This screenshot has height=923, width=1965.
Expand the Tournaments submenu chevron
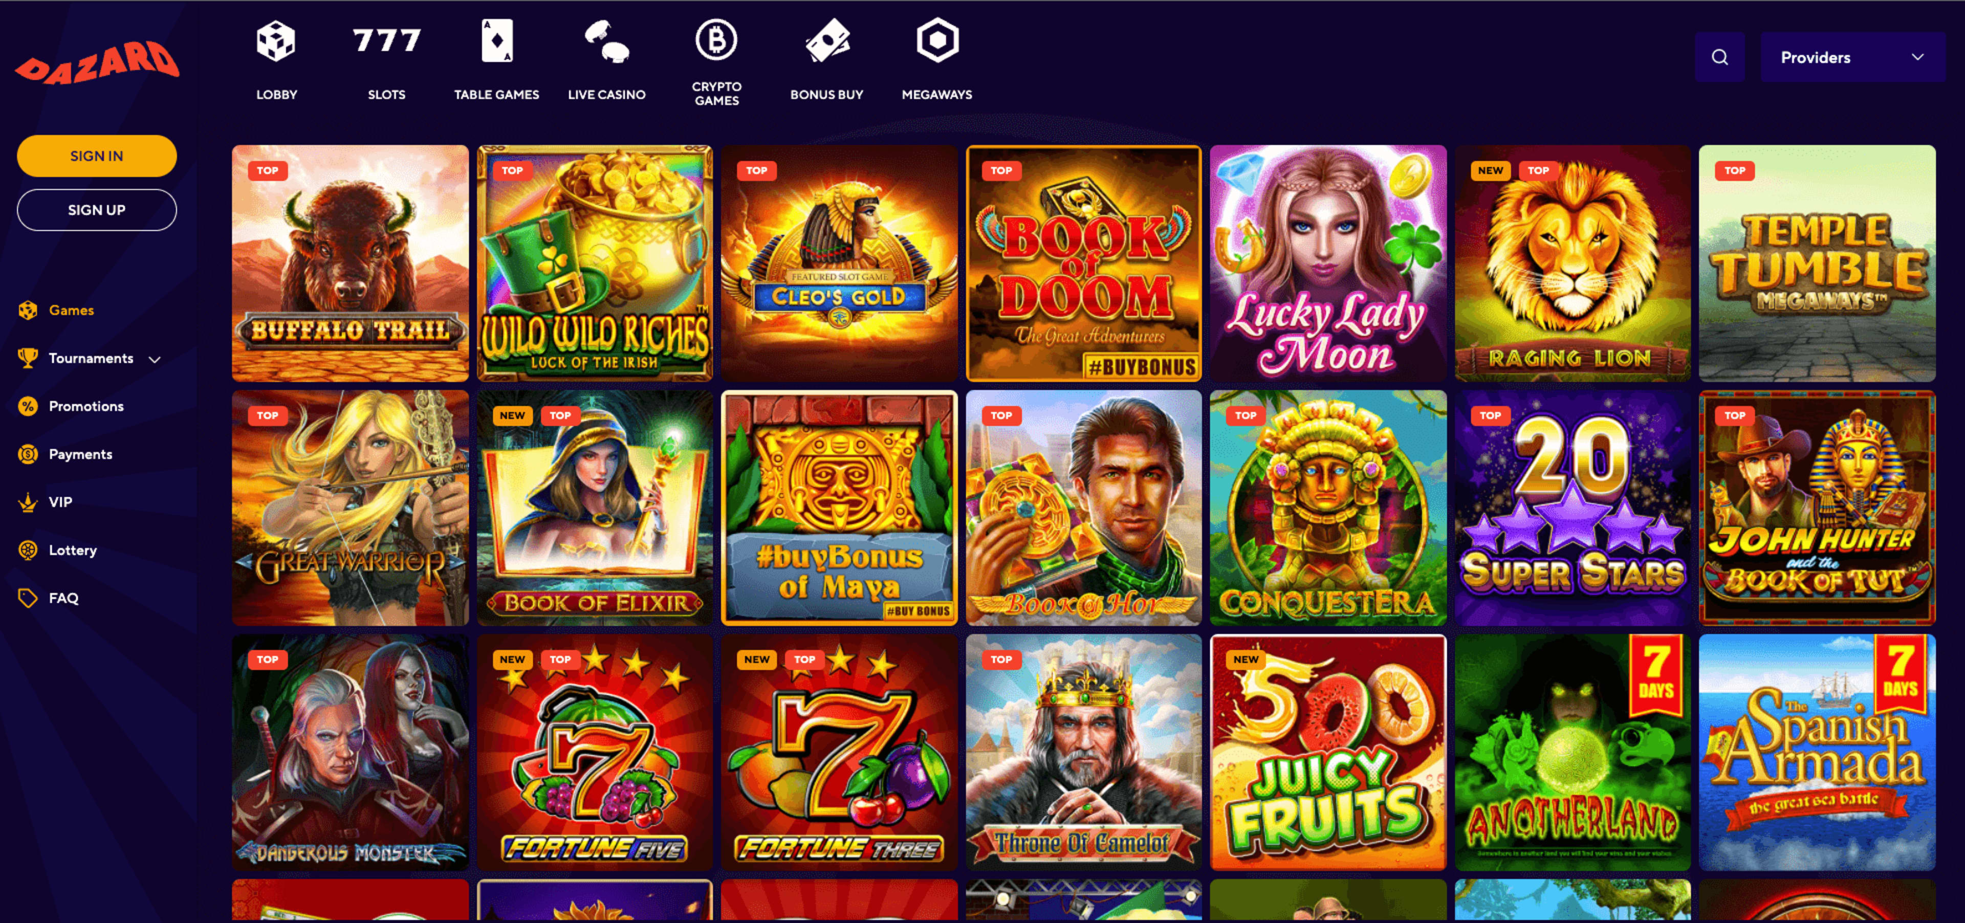(x=155, y=359)
